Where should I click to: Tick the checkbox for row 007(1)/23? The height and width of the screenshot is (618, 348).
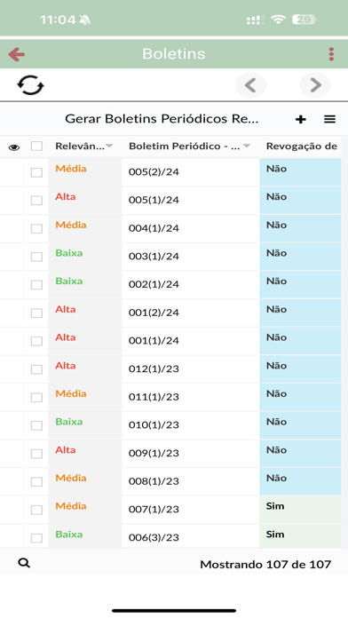(36, 510)
